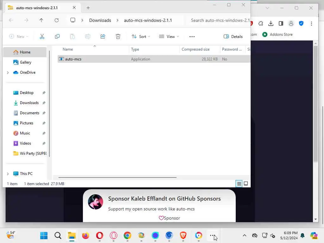Open Addons Store bookmark in browser
Image resolution: width=324 pixels, height=243 pixels.
coord(277,34)
